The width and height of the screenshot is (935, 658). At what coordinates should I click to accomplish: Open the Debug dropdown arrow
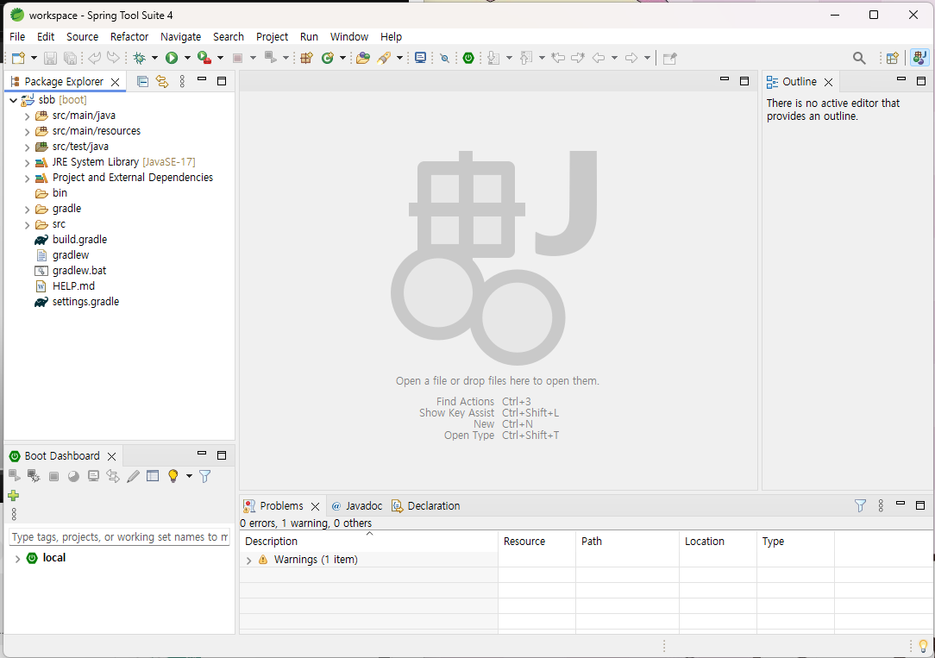tap(154, 58)
